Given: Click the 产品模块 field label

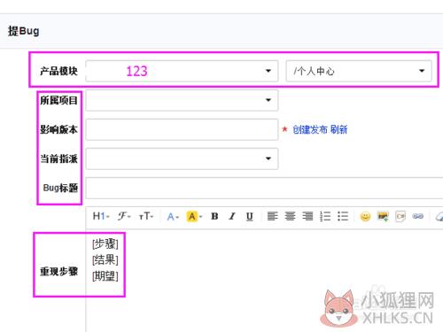Looking at the screenshot, I should click(58, 71).
